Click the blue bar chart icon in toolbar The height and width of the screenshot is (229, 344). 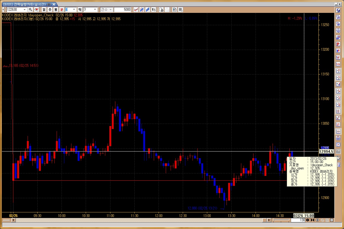(148, 10)
